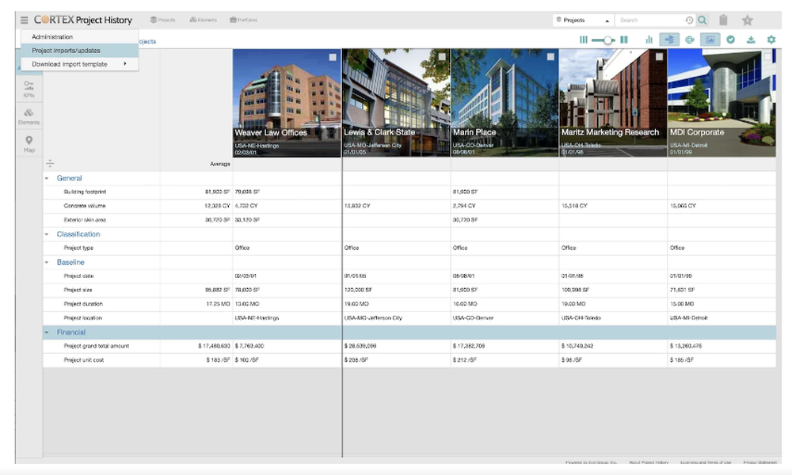Open the bar chart view icon
The height and width of the screenshot is (475, 792).
tap(649, 40)
